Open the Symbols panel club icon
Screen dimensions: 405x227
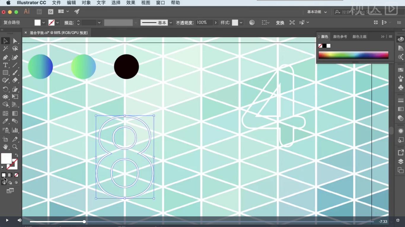(401, 87)
